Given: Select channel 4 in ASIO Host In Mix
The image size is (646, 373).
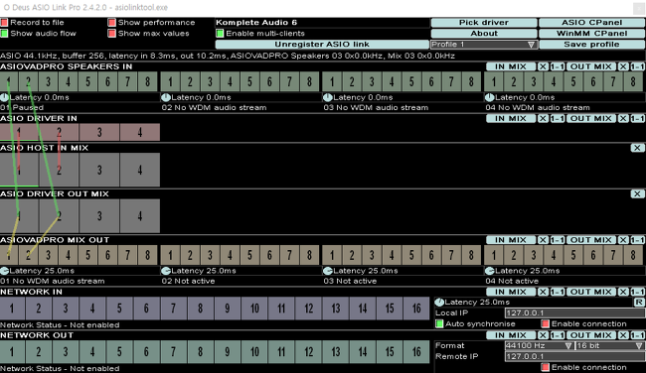Looking at the screenshot, I should 140,170.
